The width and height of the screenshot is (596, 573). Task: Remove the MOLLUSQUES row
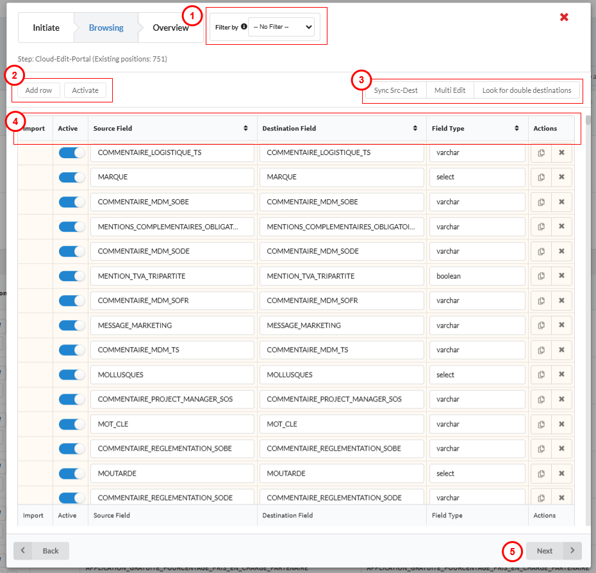[x=561, y=375]
